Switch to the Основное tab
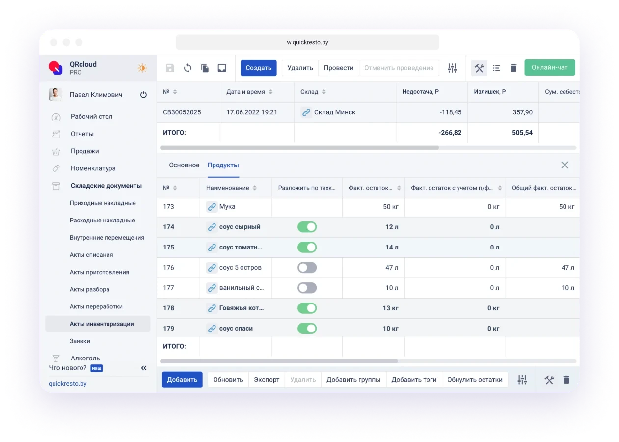Screen dimensions: 619x442 (x=184, y=165)
